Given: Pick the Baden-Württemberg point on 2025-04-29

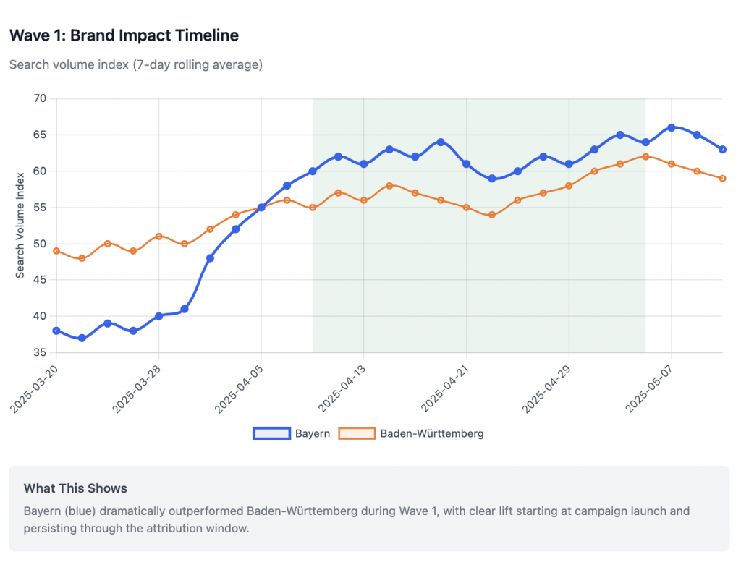Looking at the screenshot, I should [x=569, y=186].
